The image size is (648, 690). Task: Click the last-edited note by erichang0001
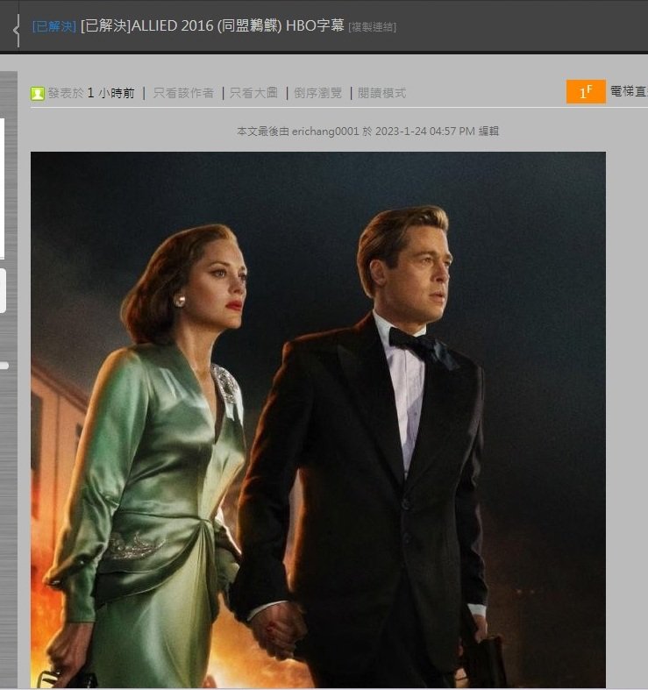367,132
